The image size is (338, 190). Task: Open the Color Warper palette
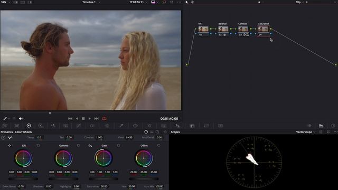coord(107,126)
